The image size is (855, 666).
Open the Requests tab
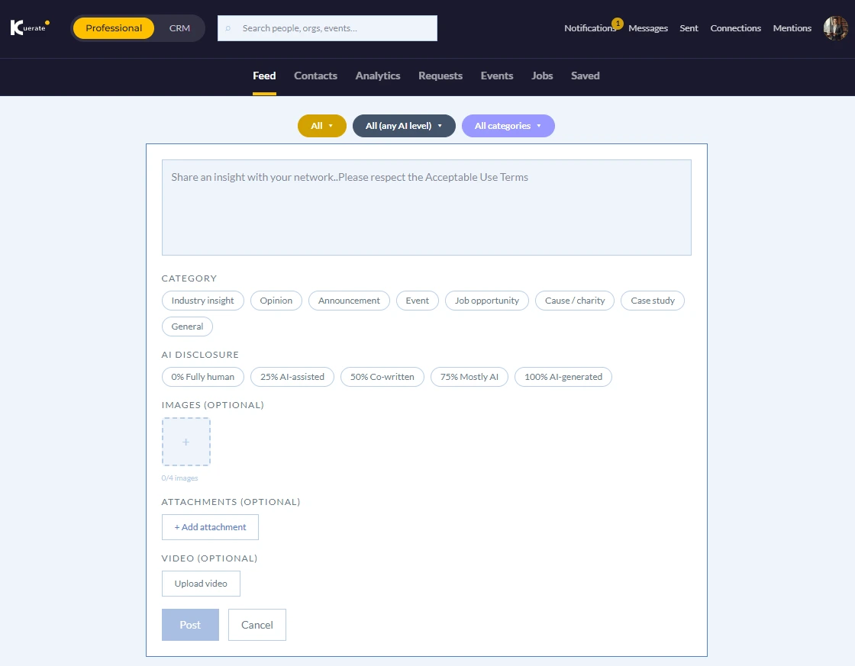(440, 76)
